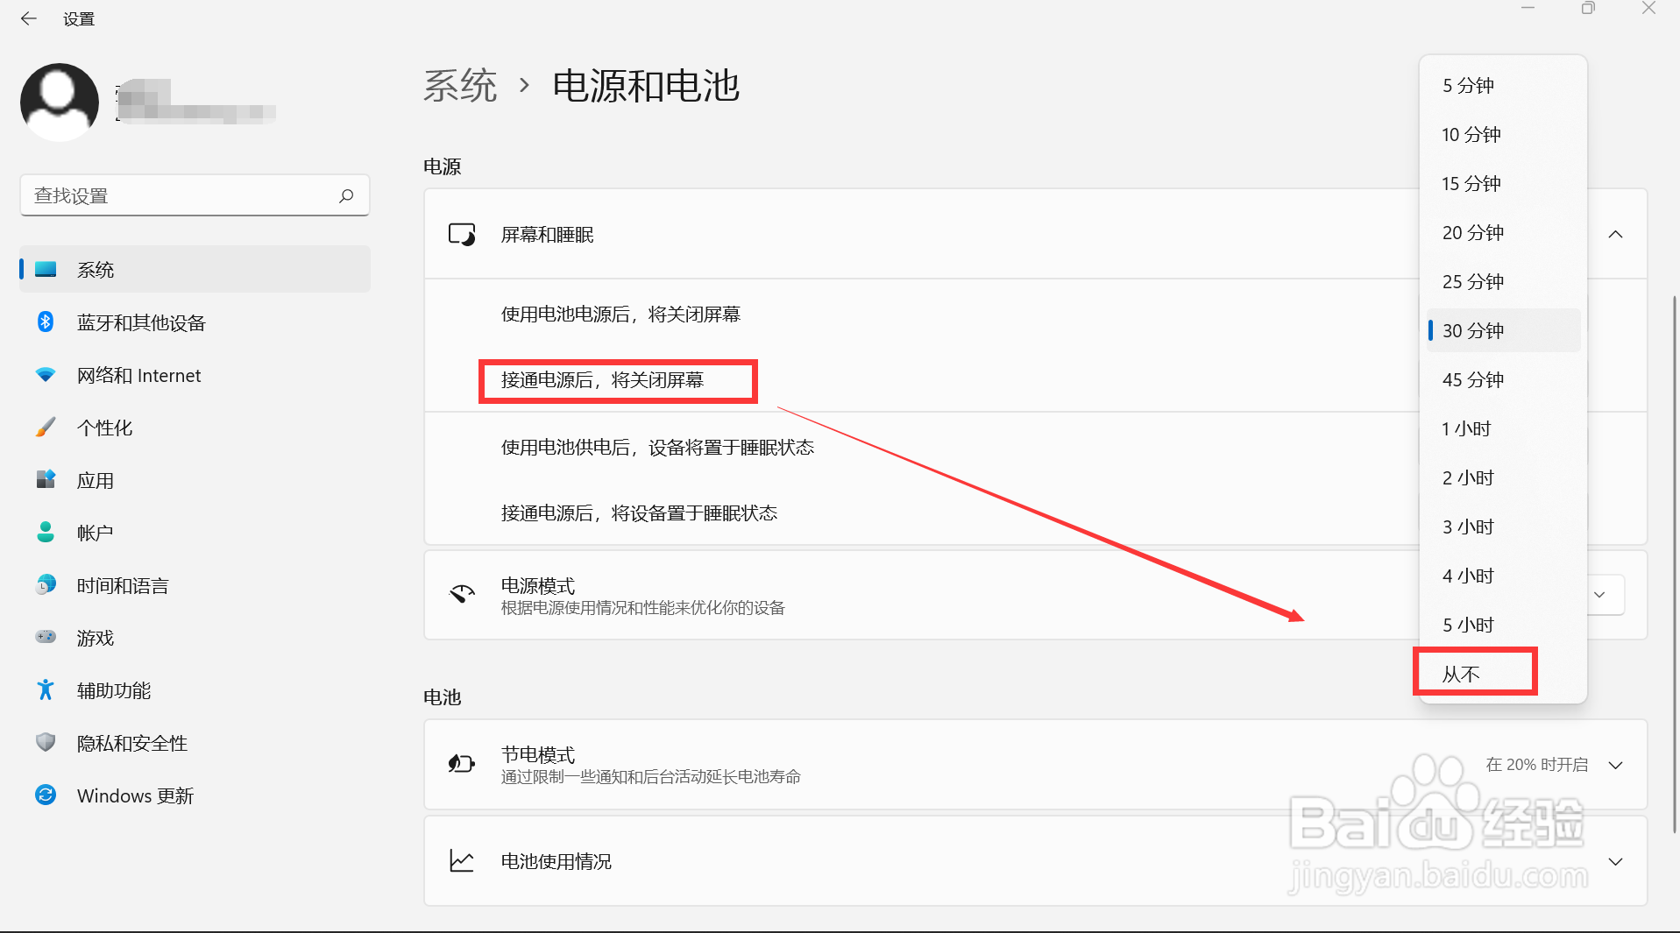Click the Accessibility icon in the sidebar
Viewport: 1680px width, 933px height.
[x=46, y=690]
